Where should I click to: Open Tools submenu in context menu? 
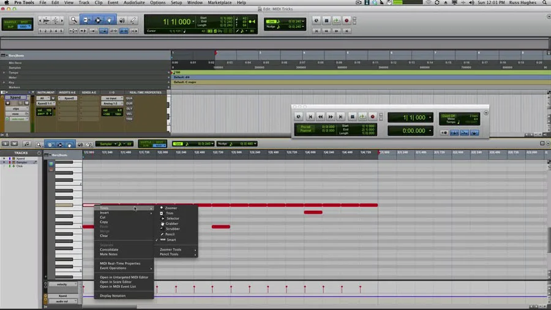click(124, 208)
